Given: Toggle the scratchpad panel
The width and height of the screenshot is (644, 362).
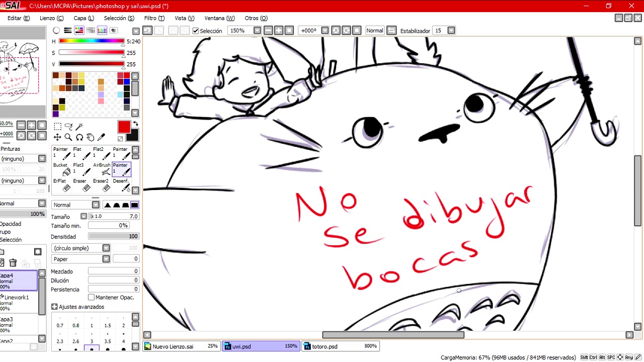Looking at the screenshot, I should pyautogui.click(x=114, y=31).
